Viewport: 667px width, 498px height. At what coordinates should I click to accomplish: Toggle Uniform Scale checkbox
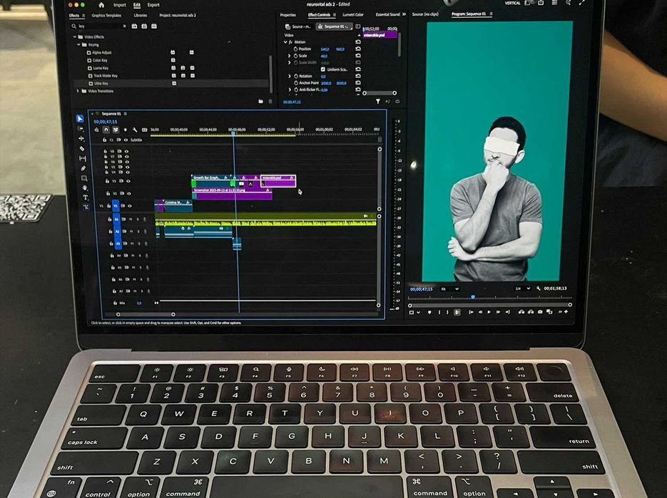pyautogui.click(x=323, y=69)
